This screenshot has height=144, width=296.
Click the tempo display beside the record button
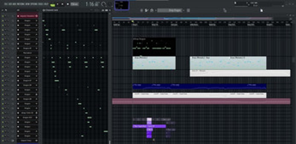pos(75,4)
